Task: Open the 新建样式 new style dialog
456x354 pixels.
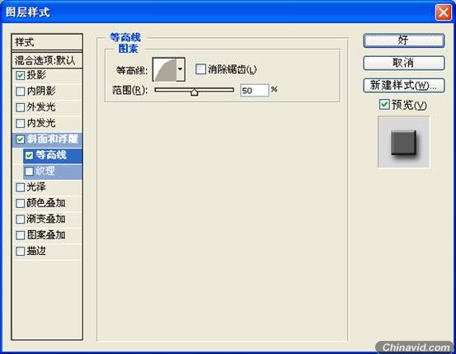Action: pyautogui.click(x=404, y=86)
